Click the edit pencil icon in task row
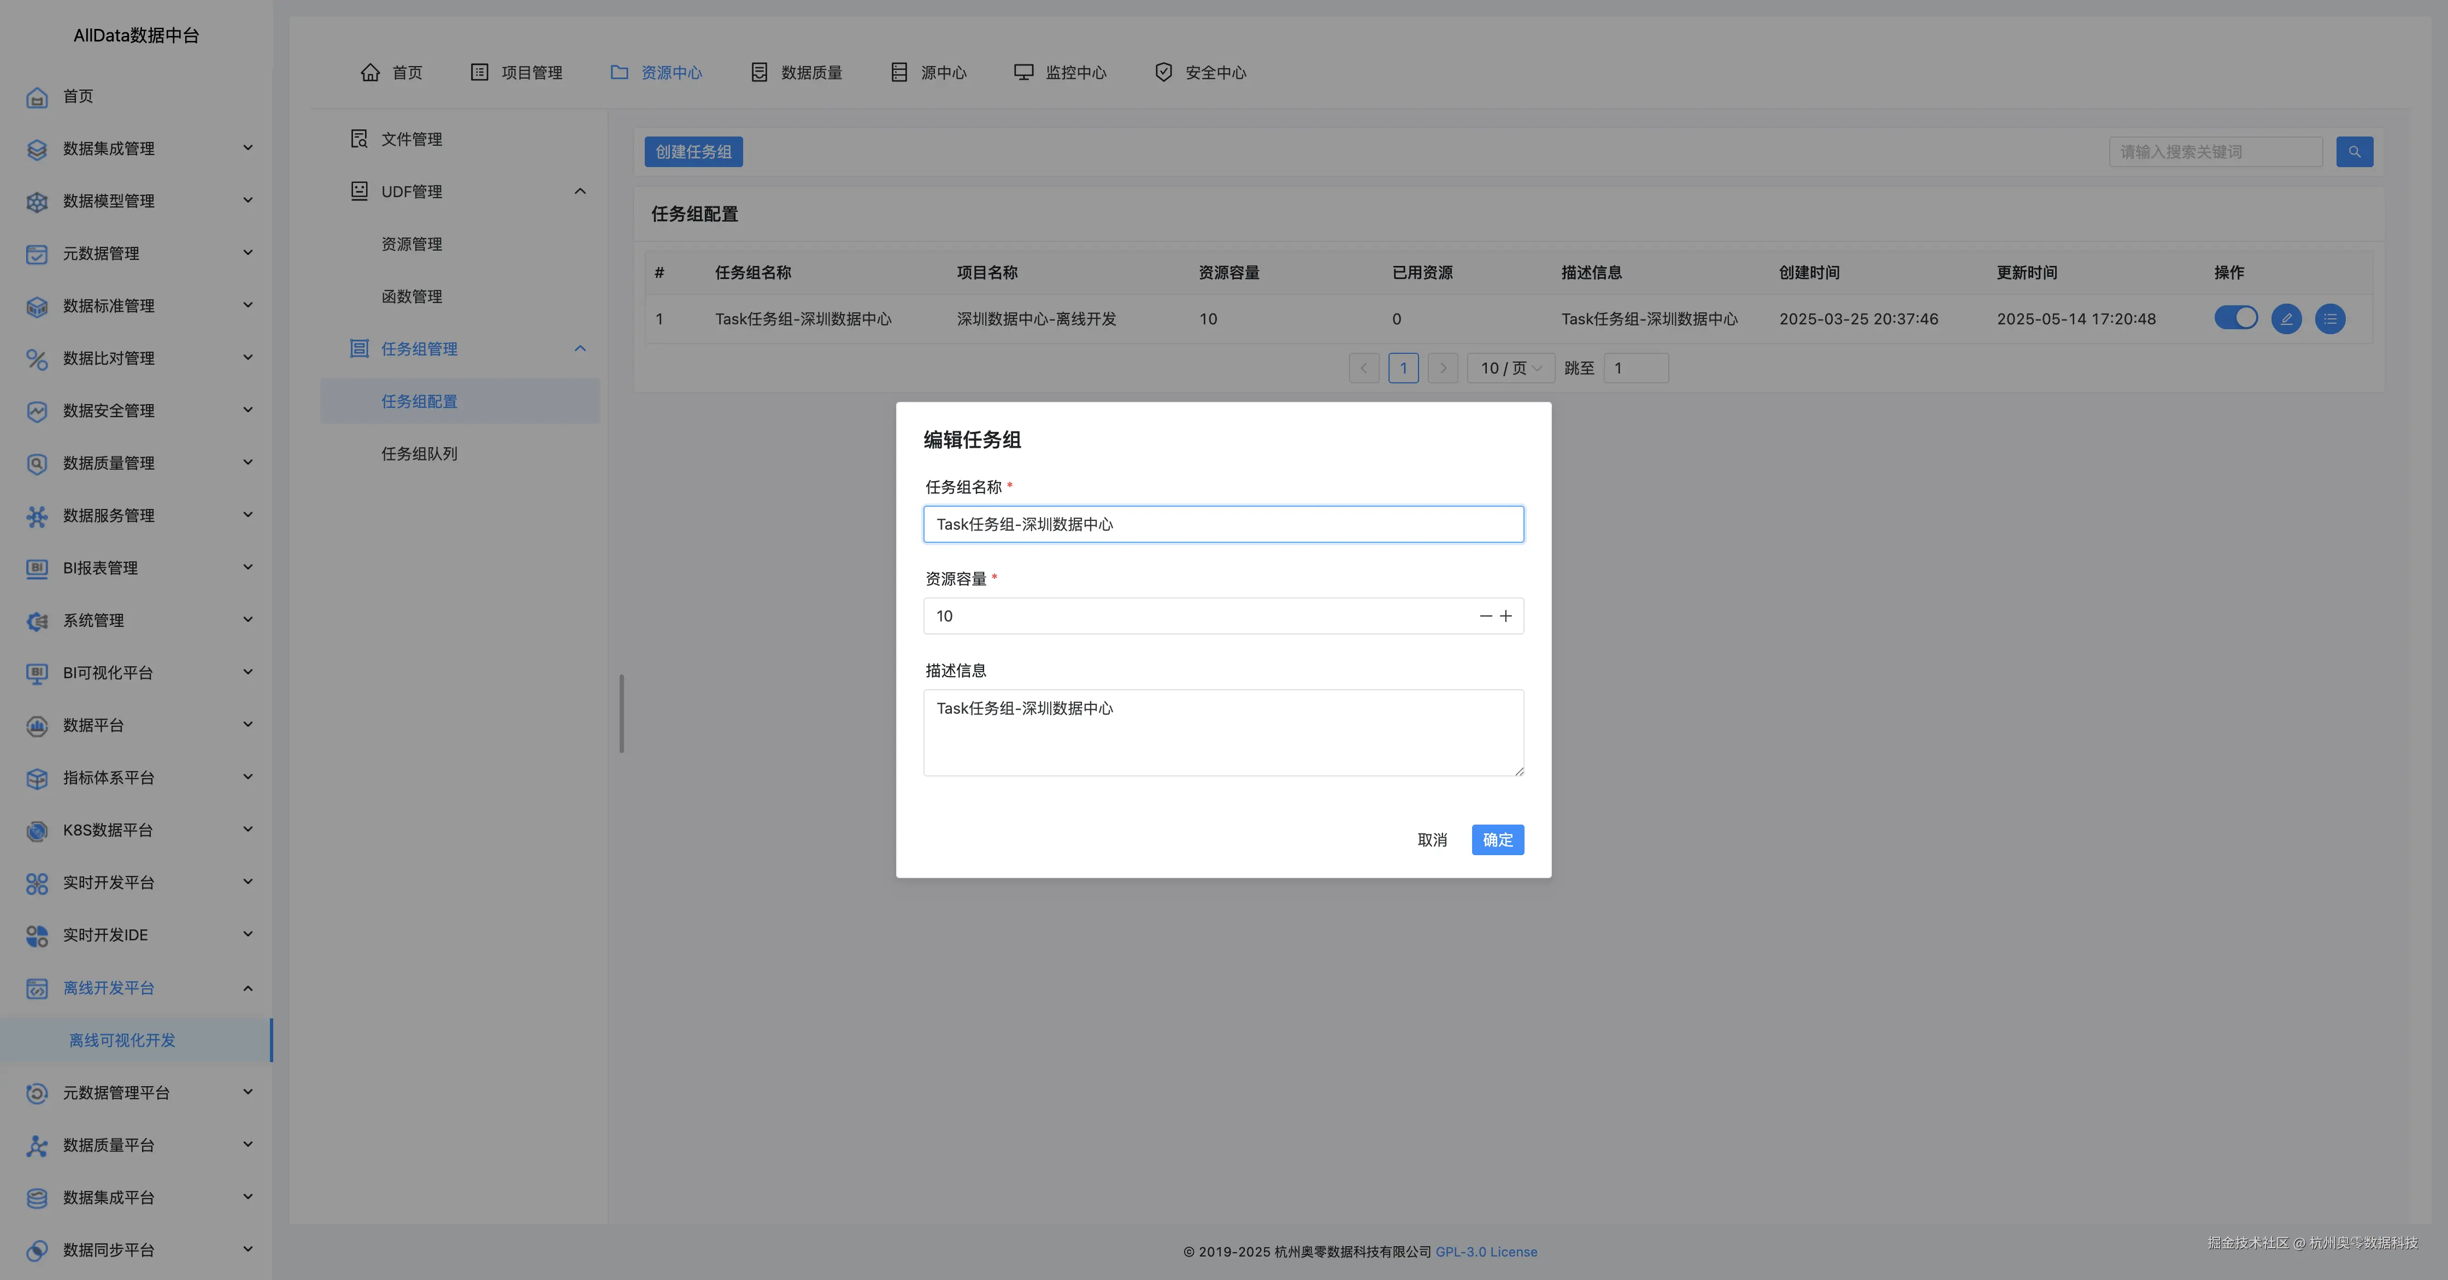This screenshot has width=2448, height=1280. point(2286,319)
